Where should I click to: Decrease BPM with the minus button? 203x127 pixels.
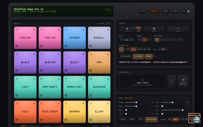pos(121,40)
